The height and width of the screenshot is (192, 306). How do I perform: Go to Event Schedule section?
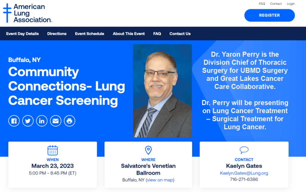click(x=90, y=34)
